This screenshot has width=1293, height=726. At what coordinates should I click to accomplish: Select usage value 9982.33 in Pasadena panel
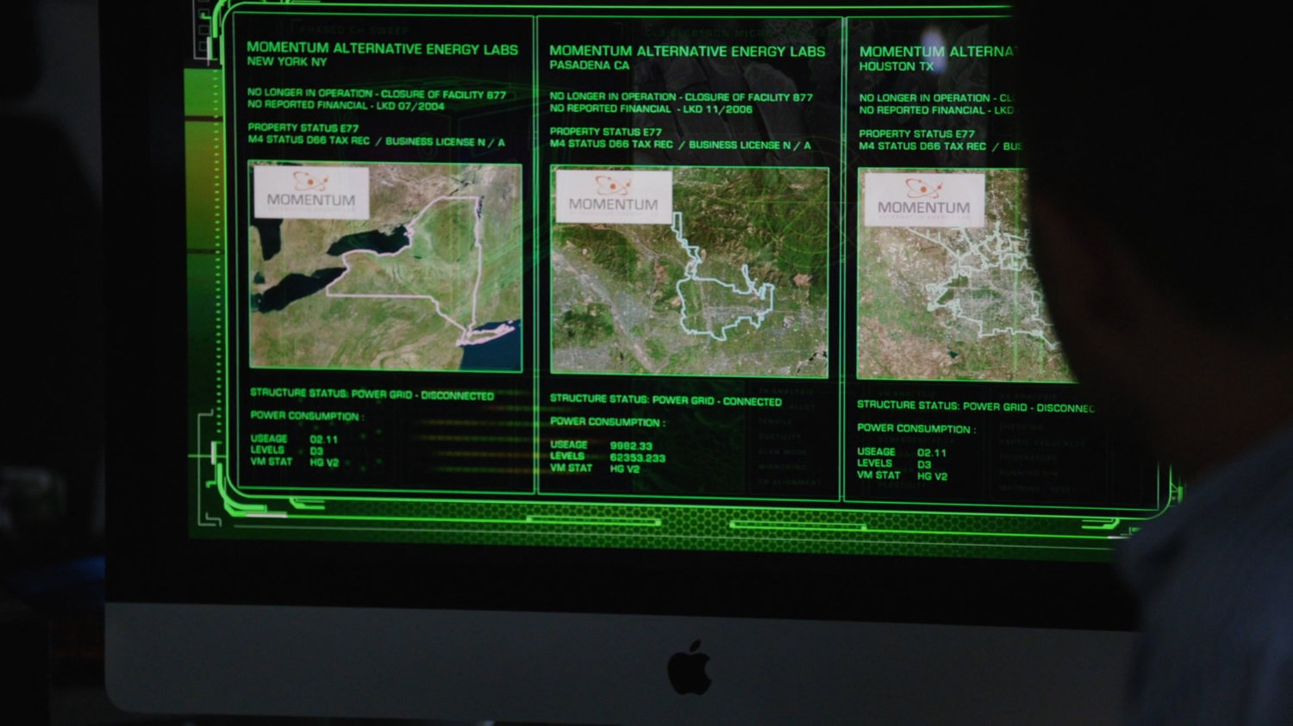[631, 446]
